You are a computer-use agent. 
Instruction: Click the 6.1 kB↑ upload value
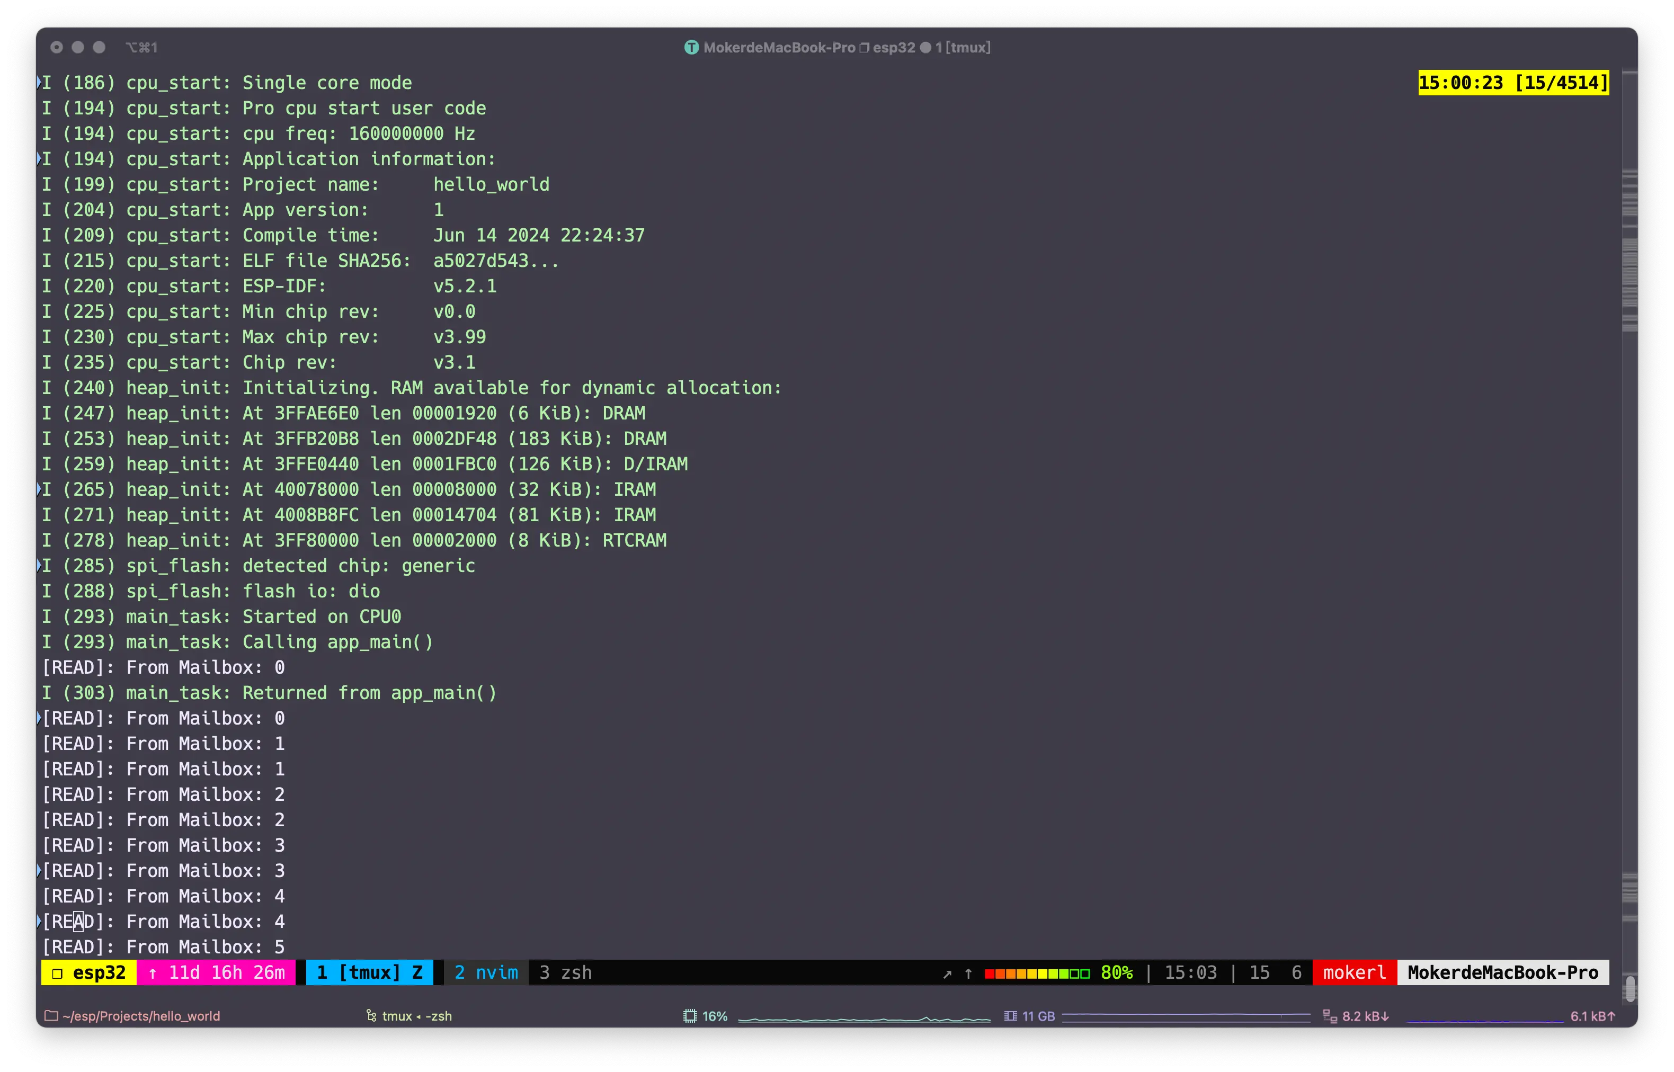1592,1016
